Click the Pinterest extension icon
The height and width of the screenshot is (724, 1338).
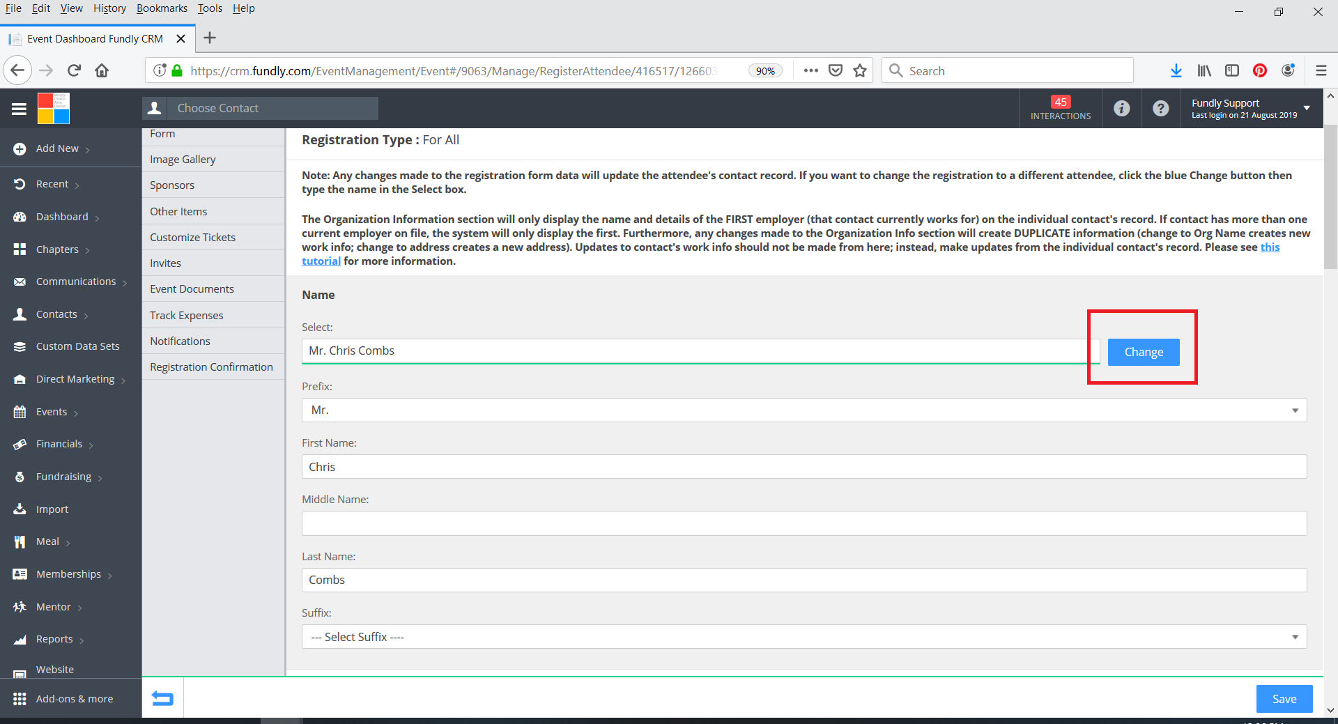pos(1260,70)
